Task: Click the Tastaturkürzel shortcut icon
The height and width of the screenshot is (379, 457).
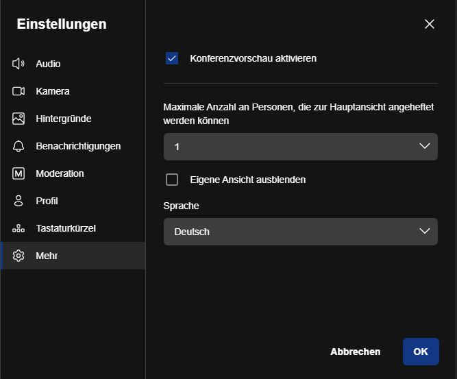Action: coord(18,228)
